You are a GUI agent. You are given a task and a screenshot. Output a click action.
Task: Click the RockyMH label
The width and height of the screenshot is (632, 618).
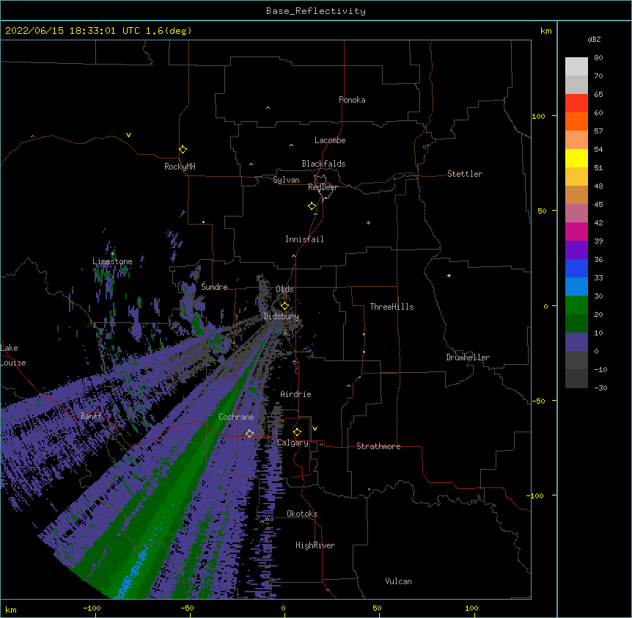180,167
